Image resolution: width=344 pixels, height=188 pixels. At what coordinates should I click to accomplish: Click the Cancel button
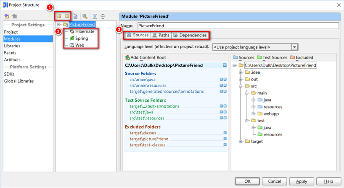(274, 181)
